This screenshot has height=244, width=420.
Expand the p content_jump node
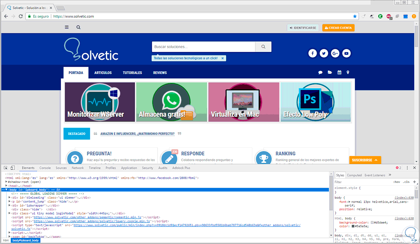pos(10,202)
